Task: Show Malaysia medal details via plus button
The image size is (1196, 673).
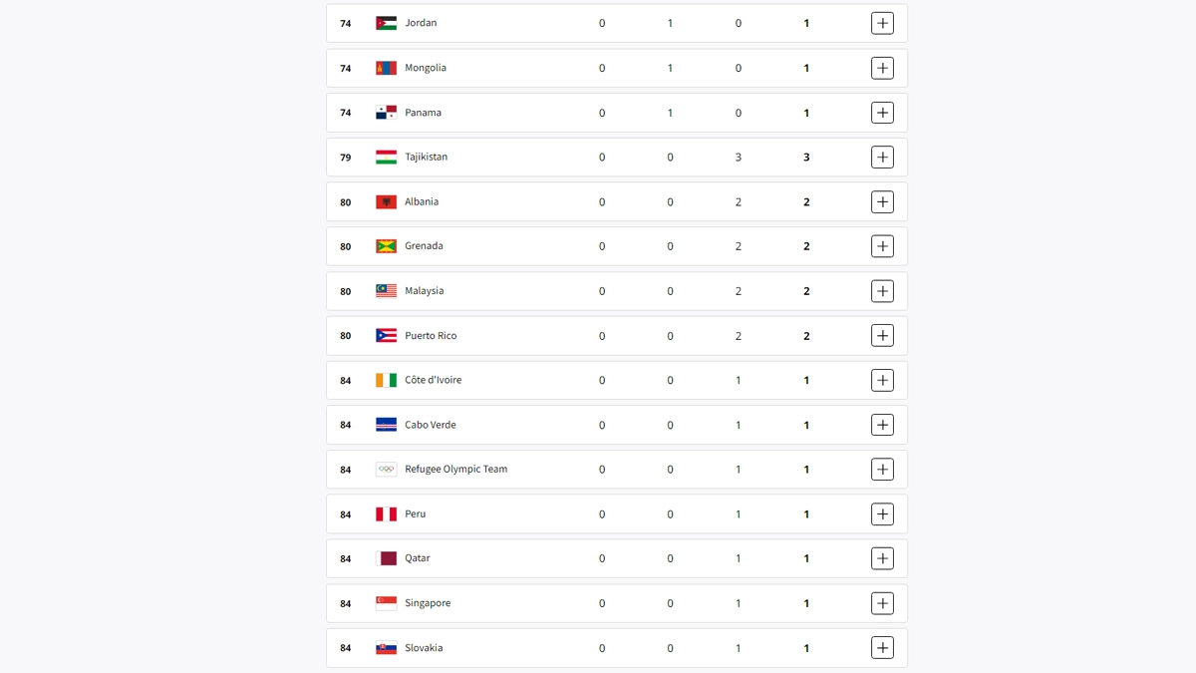Action: tap(882, 291)
